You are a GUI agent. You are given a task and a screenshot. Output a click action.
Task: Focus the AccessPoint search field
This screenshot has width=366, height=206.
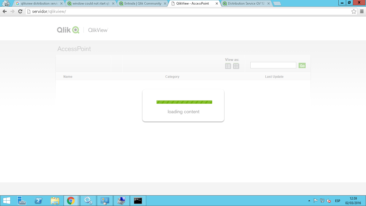(273, 65)
